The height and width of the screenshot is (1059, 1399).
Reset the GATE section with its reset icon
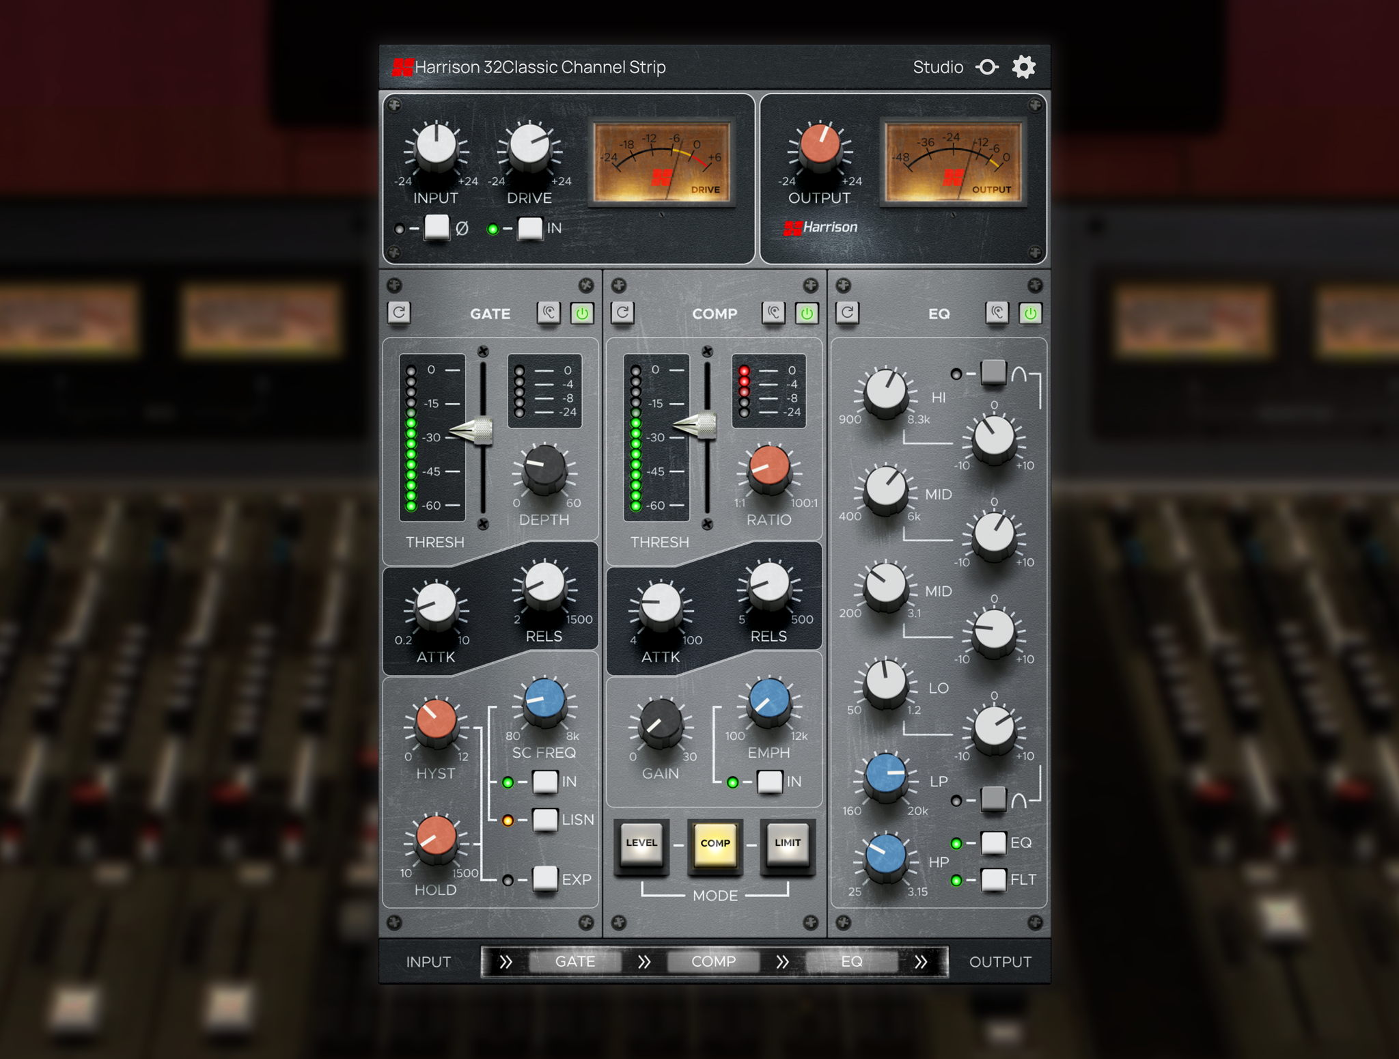400,313
